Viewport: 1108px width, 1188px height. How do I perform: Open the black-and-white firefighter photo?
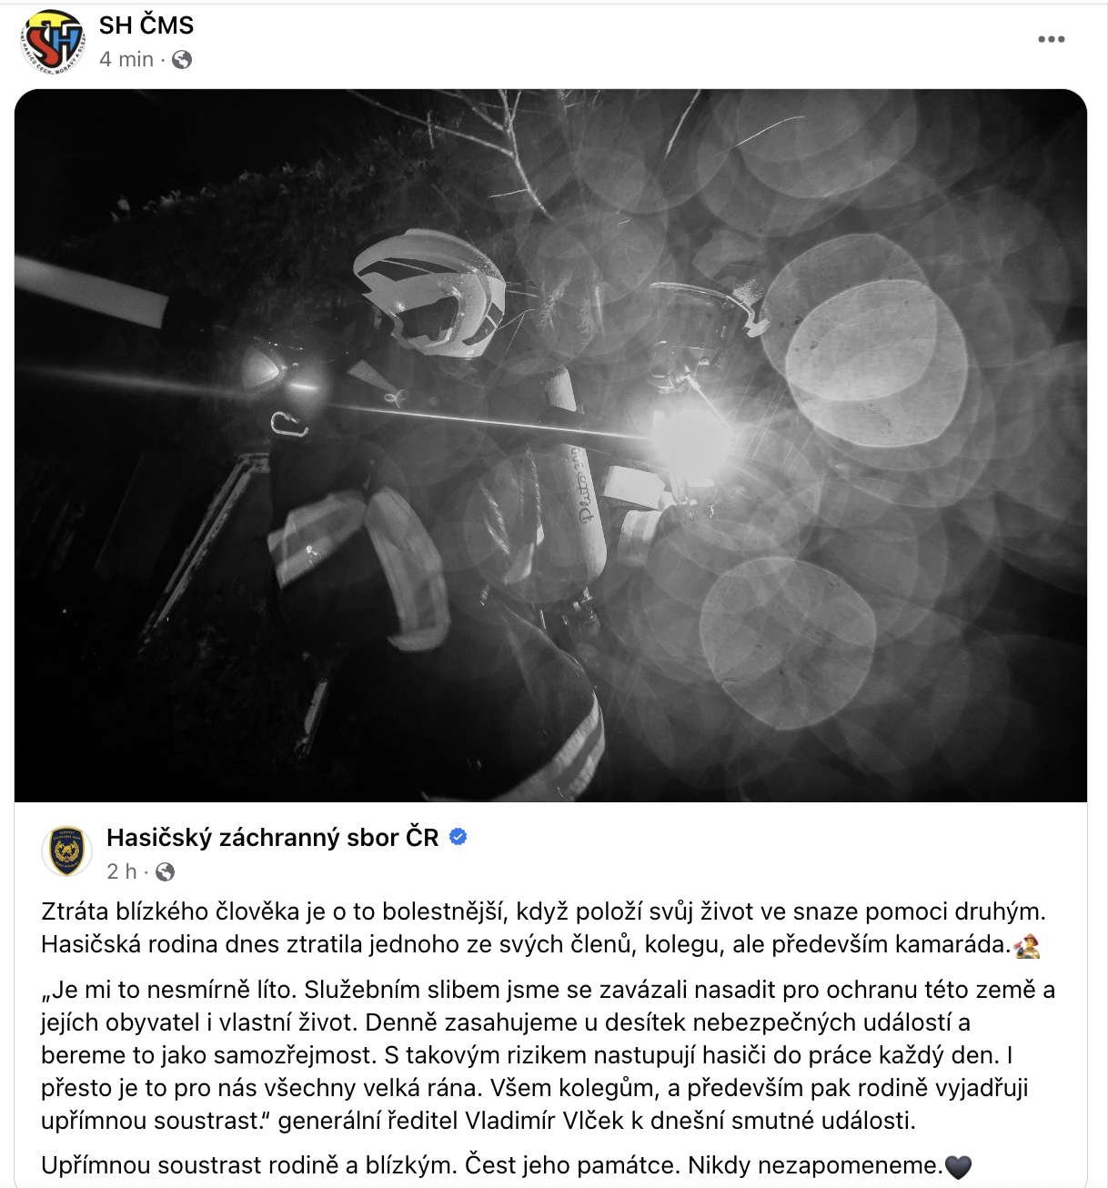click(550, 445)
